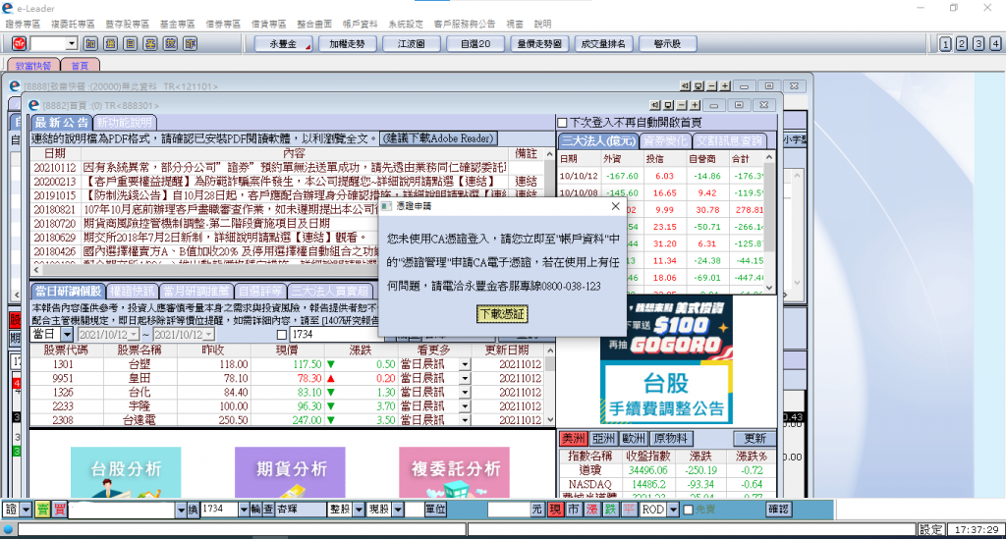
Task: Open the 整股 dropdown in order bar
Action: 359,510
